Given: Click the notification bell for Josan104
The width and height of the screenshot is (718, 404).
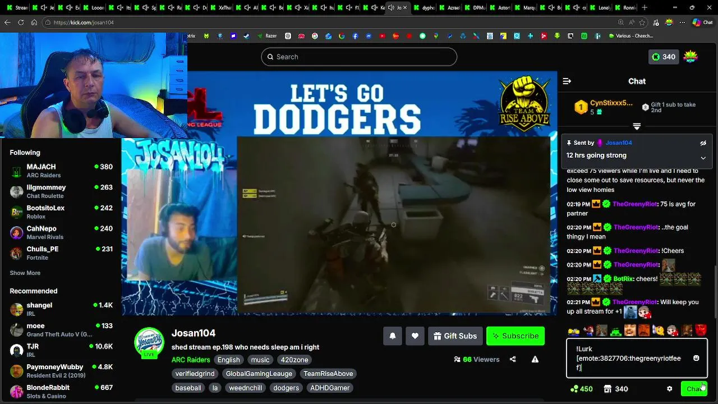Looking at the screenshot, I should tap(393, 336).
